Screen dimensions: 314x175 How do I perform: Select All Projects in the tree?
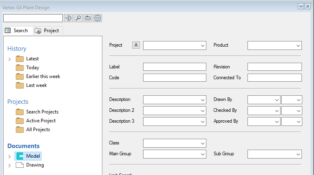(38, 130)
